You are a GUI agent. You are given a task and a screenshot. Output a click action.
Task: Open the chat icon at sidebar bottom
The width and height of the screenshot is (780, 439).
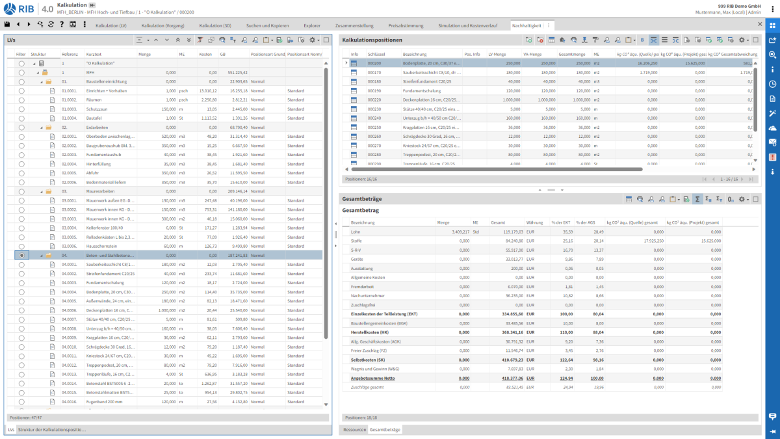(x=772, y=416)
